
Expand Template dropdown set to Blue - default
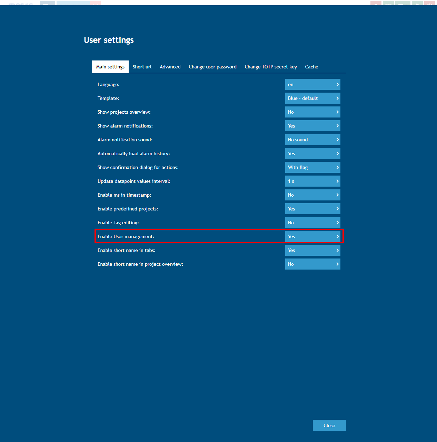coord(313,98)
